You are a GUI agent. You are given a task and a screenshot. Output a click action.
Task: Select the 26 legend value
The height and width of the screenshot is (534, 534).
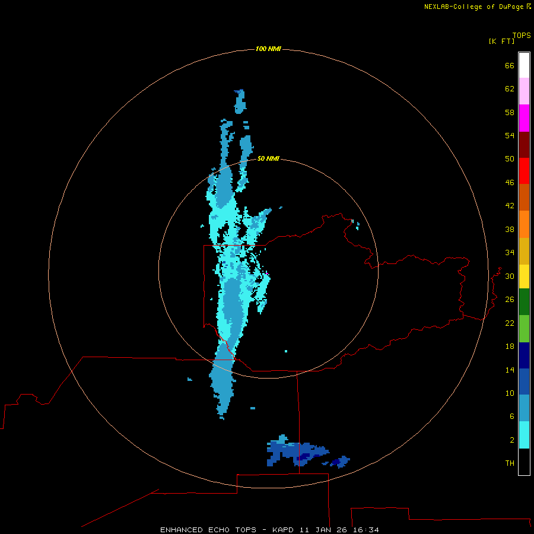(x=510, y=300)
